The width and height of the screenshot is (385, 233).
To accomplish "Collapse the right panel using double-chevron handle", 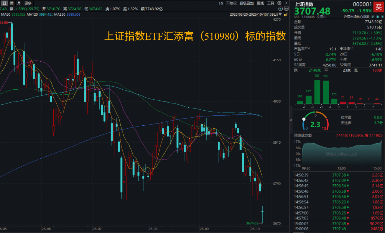I will point(291,120).
